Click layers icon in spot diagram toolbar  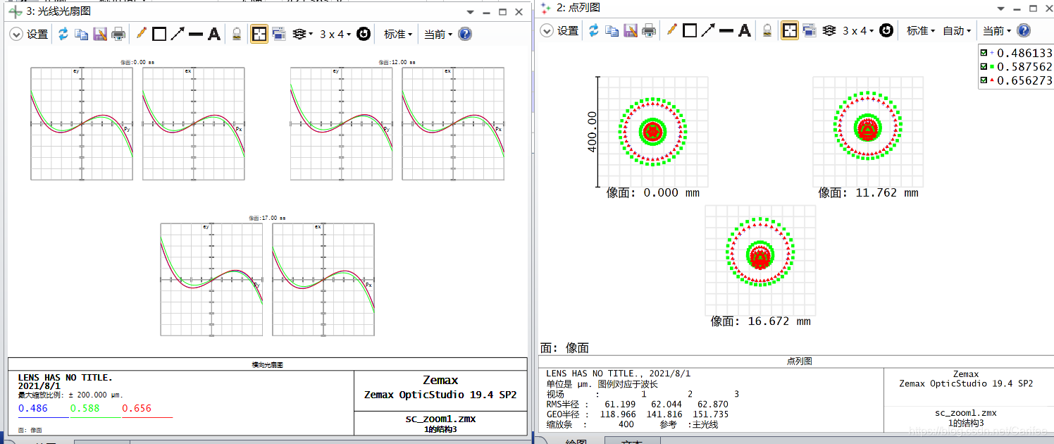tap(829, 31)
